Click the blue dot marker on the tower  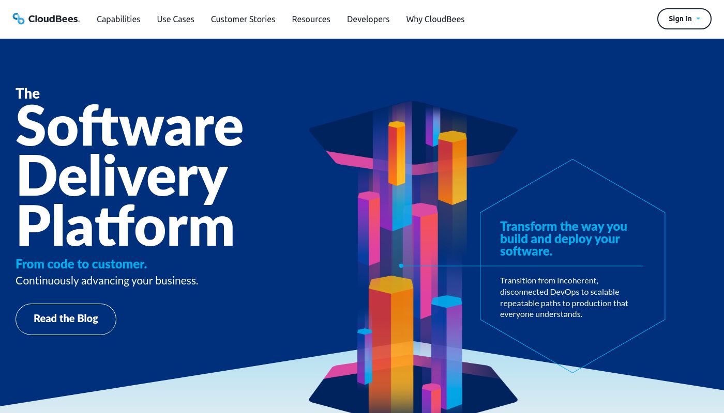pyautogui.click(x=401, y=266)
